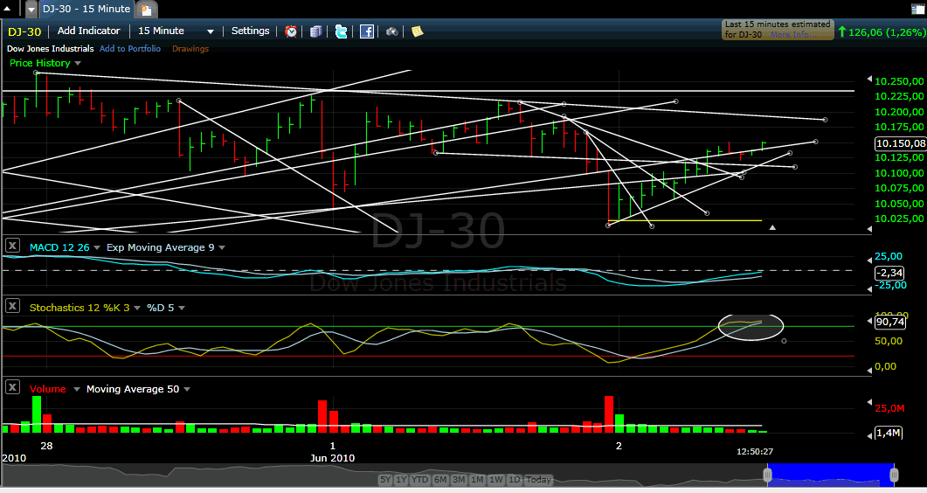This screenshot has width=927, height=493.
Task: Click the white up-triangle marker below price chart
Action: [772, 227]
